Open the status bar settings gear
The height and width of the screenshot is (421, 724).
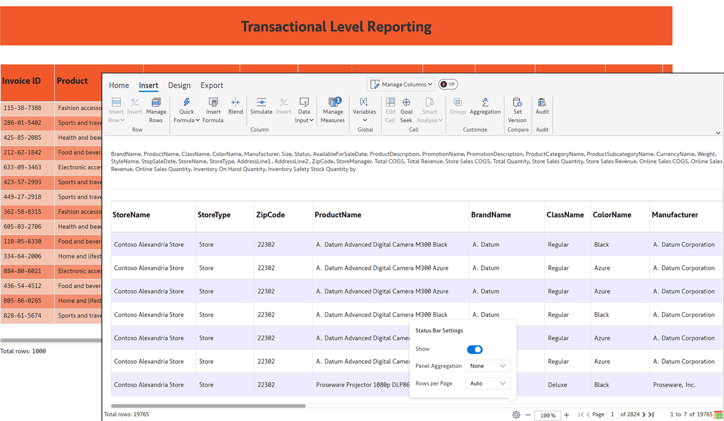point(516,415)
